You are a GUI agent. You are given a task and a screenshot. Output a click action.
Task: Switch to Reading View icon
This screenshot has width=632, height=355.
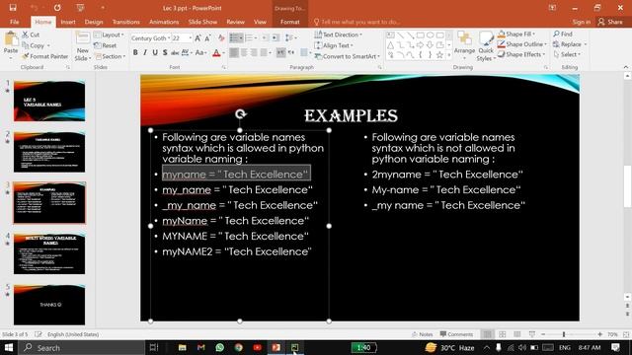tap(517, 334)
